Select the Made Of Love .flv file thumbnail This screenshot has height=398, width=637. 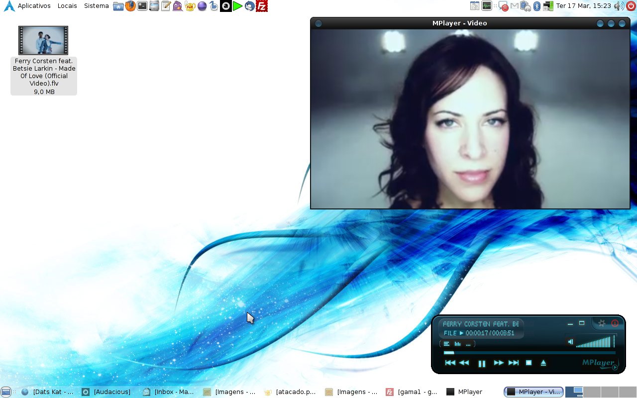[x=43, y=40]
